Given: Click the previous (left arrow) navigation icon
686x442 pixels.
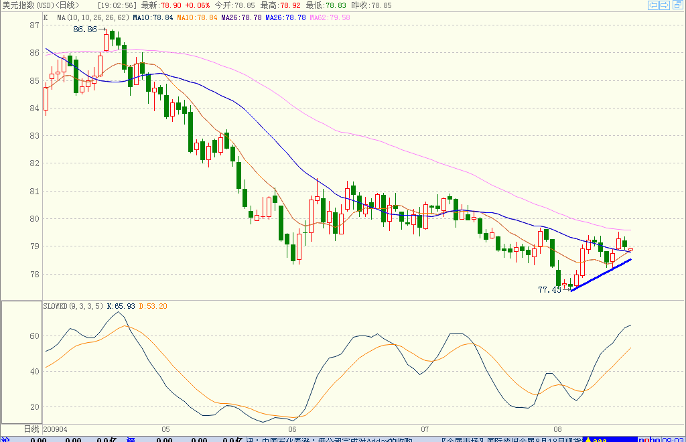Looking at the screenshot, I should pos(653,5).
